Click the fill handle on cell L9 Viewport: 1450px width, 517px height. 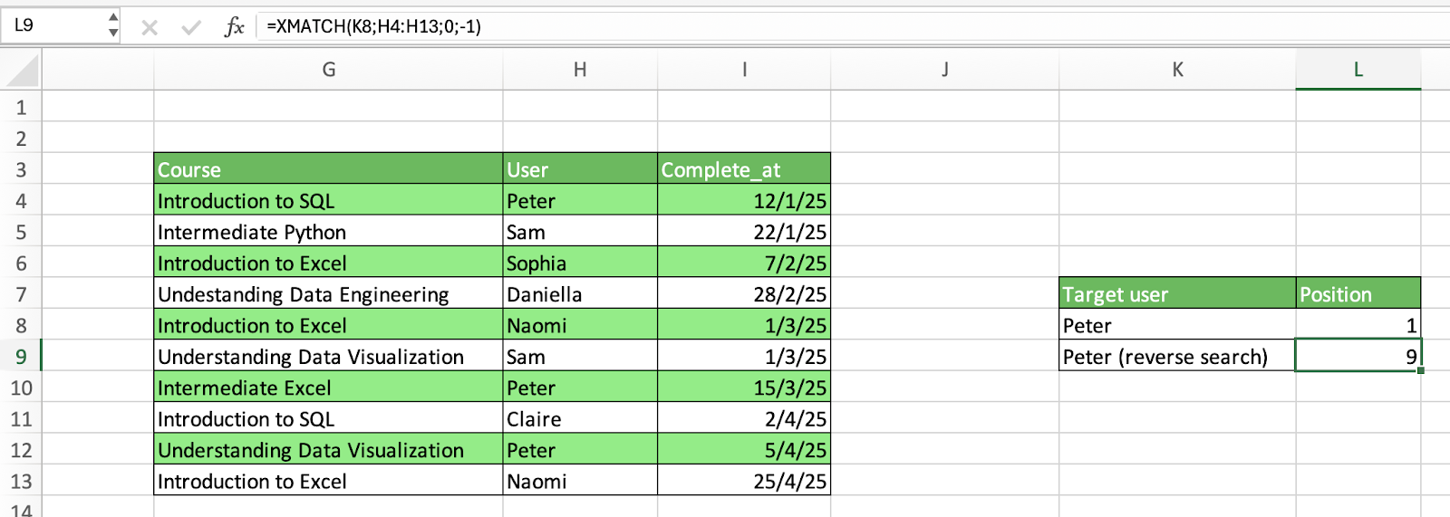(x=1420, y=370)
